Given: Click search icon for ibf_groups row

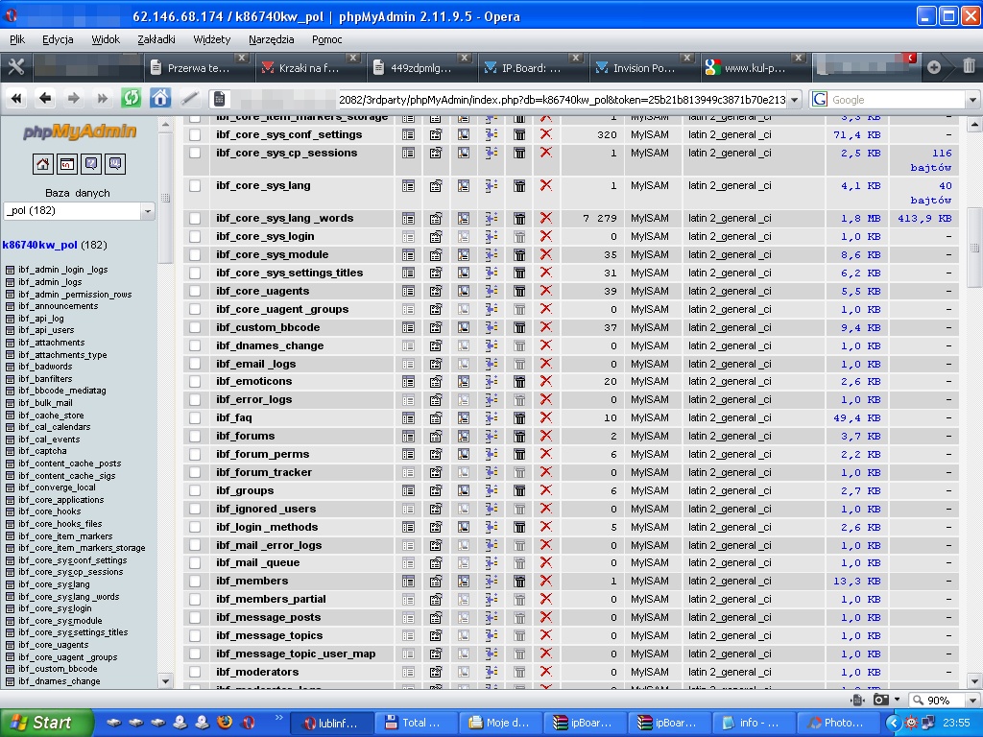Looking at the screenshot, I should [x=464, y=491].
